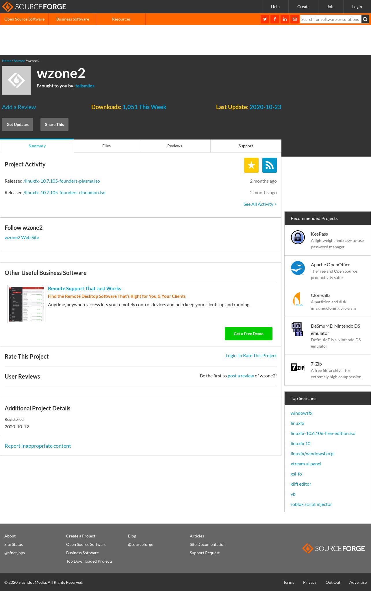
Task: Click Create in the top bar
Action: [303, 7]
